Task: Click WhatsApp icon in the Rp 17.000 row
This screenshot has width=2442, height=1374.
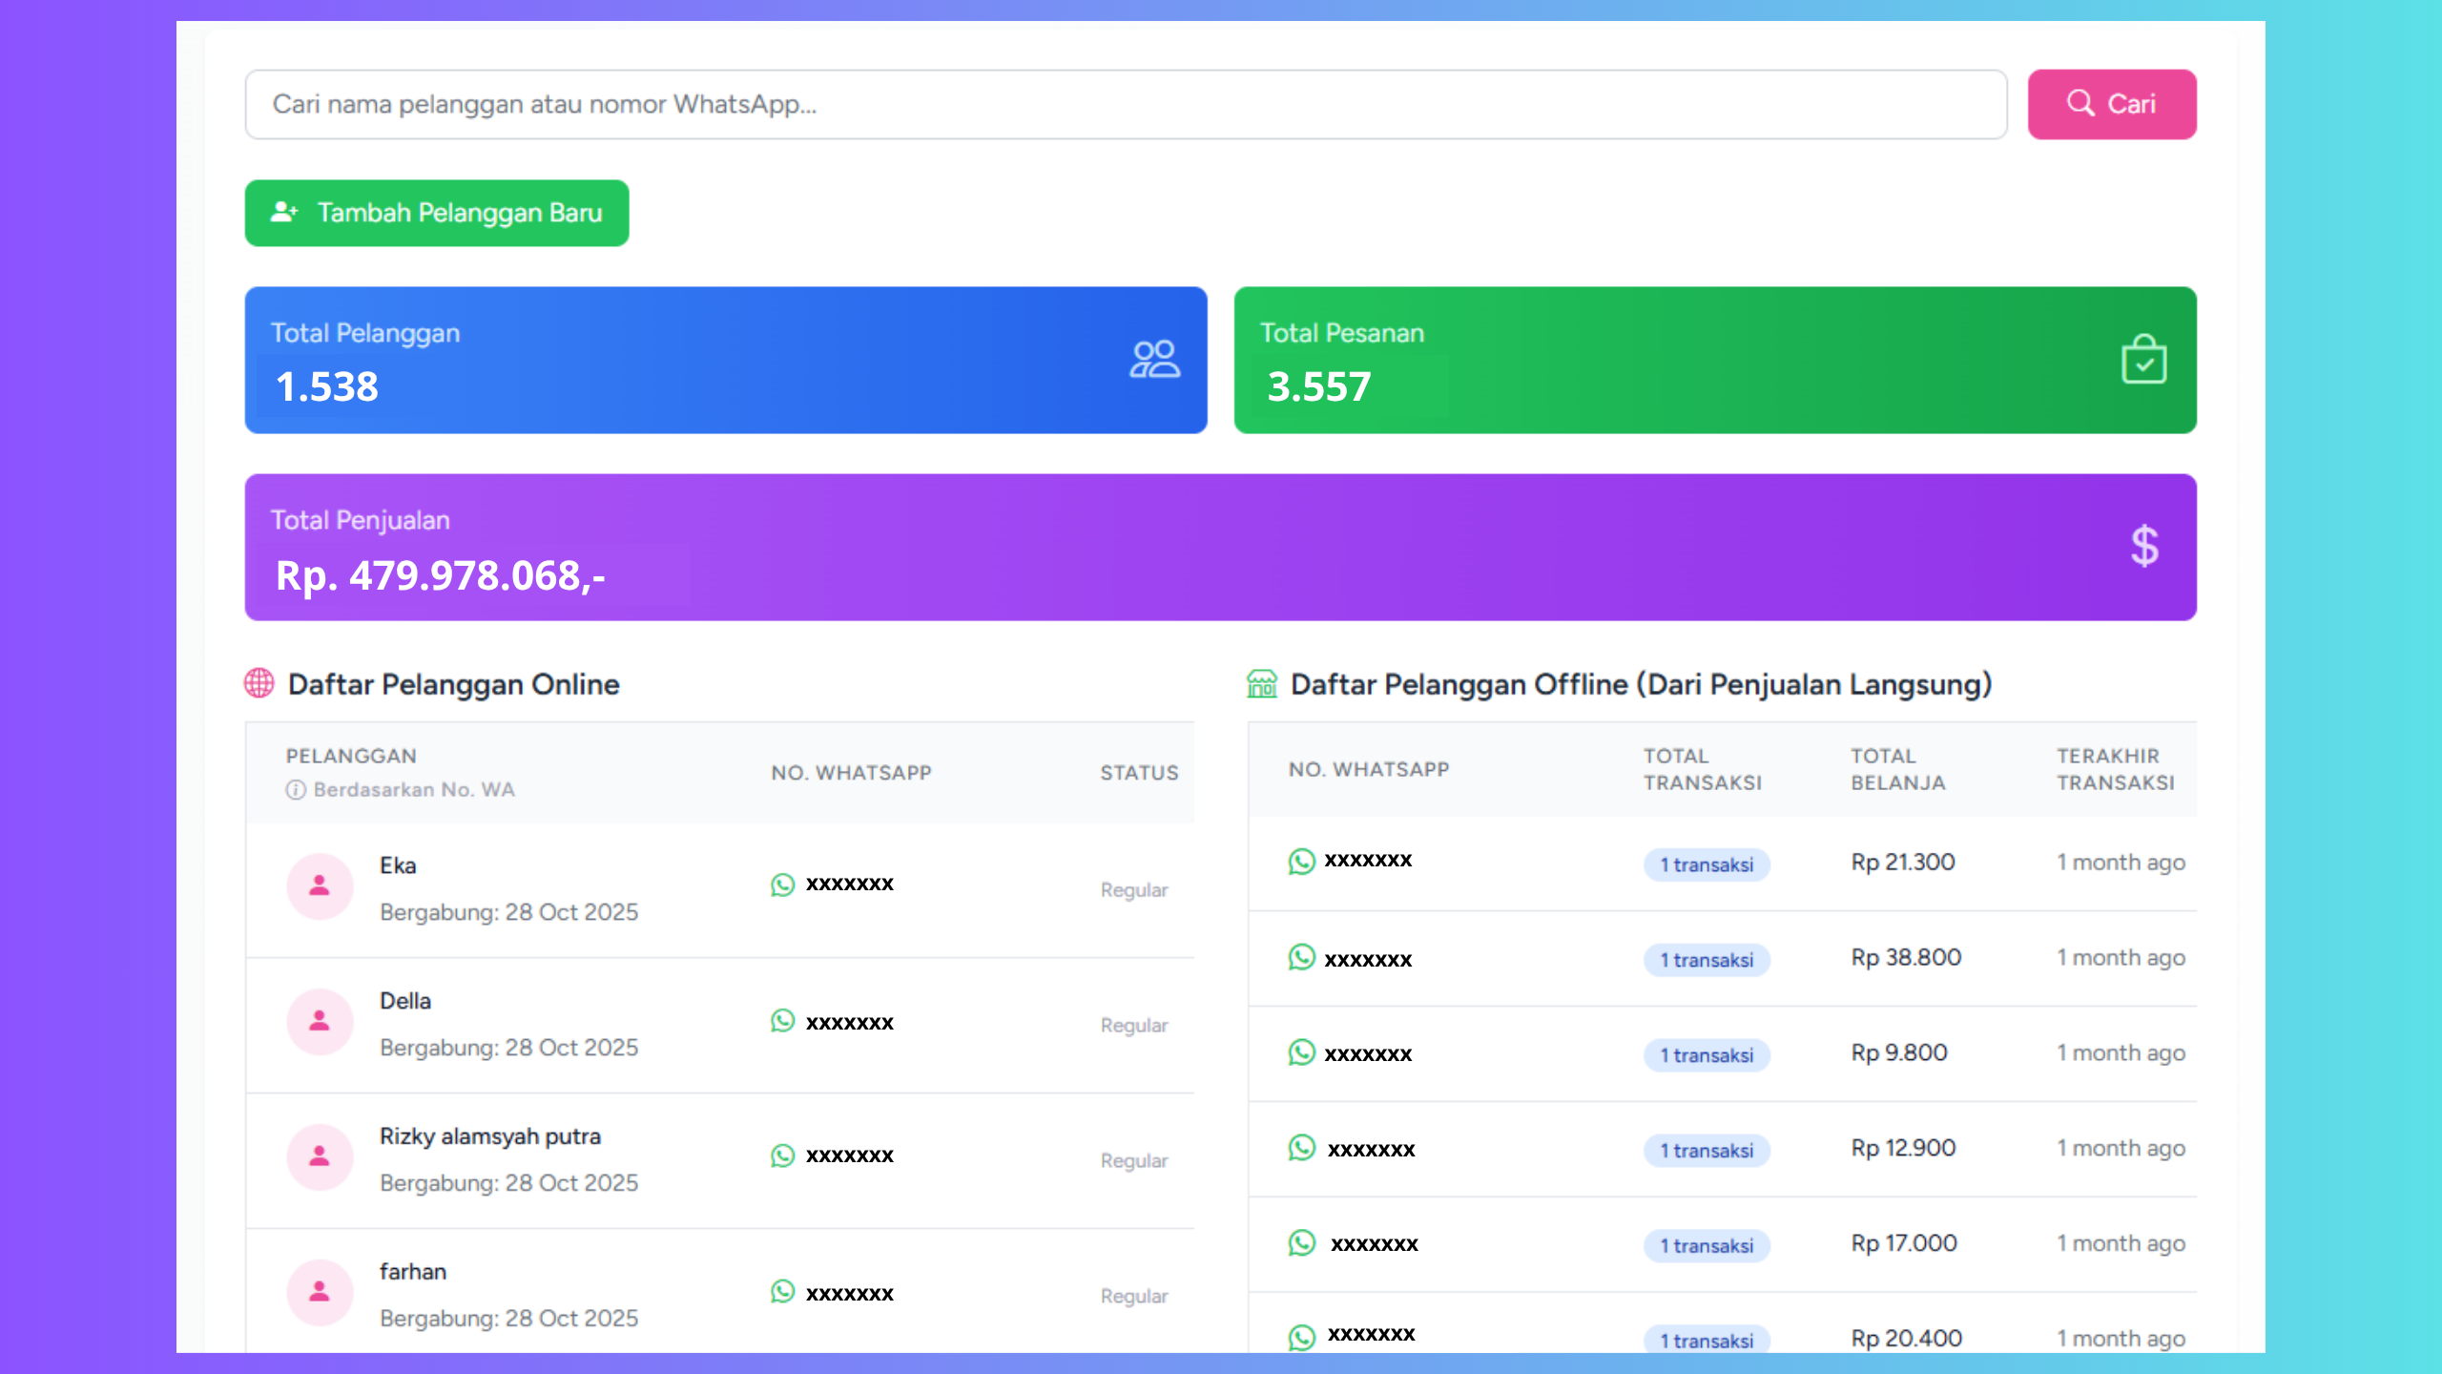Action: (1302, 1242)
